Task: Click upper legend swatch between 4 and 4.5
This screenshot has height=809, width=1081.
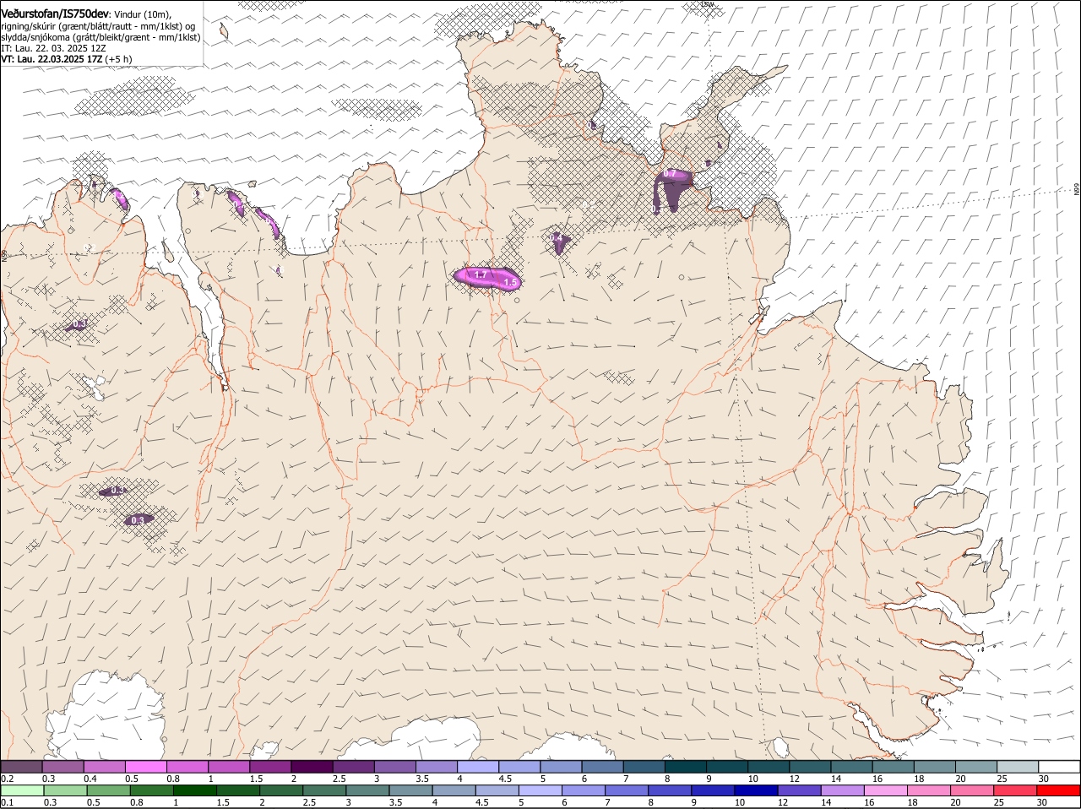Action: (x=478, y=767)
